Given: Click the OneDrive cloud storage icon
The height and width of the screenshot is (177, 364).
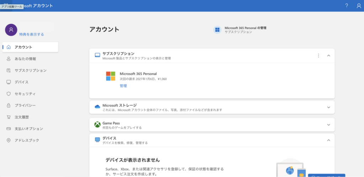Looking at the screenshot, I should 97,107.
